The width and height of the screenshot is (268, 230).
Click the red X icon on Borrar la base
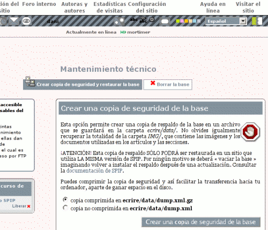pos(153,83)
